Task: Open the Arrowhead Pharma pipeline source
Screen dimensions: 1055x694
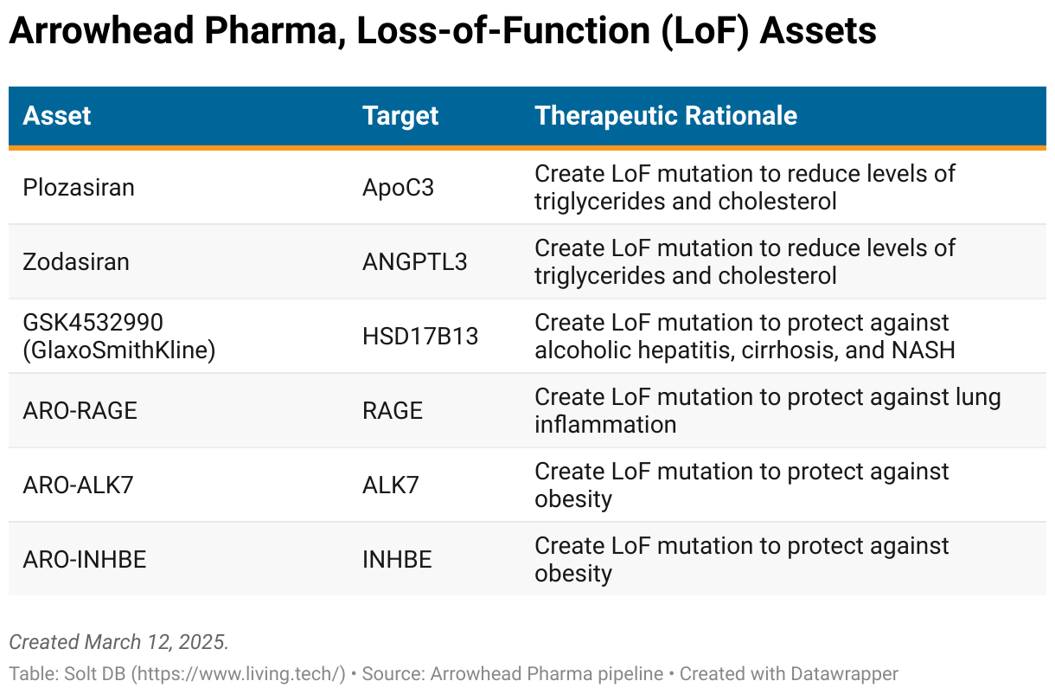Action: (x=547, y=673)
